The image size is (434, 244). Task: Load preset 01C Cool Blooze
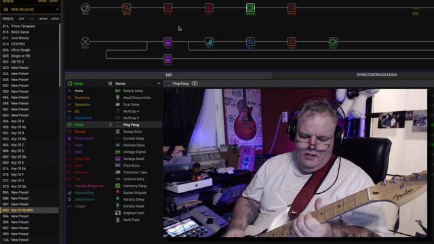pyautogui.click(x=20, y=38)
